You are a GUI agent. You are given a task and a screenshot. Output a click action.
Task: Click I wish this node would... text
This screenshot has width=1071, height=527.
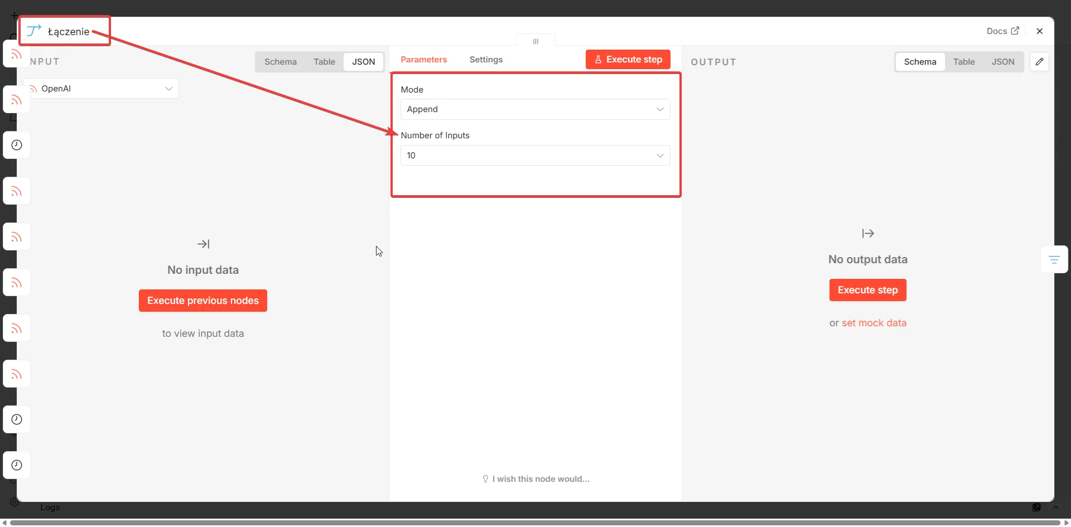click(x=541, y=479)
